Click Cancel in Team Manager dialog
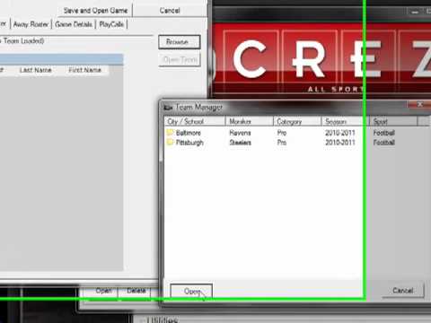 click(x=403, y=290)
